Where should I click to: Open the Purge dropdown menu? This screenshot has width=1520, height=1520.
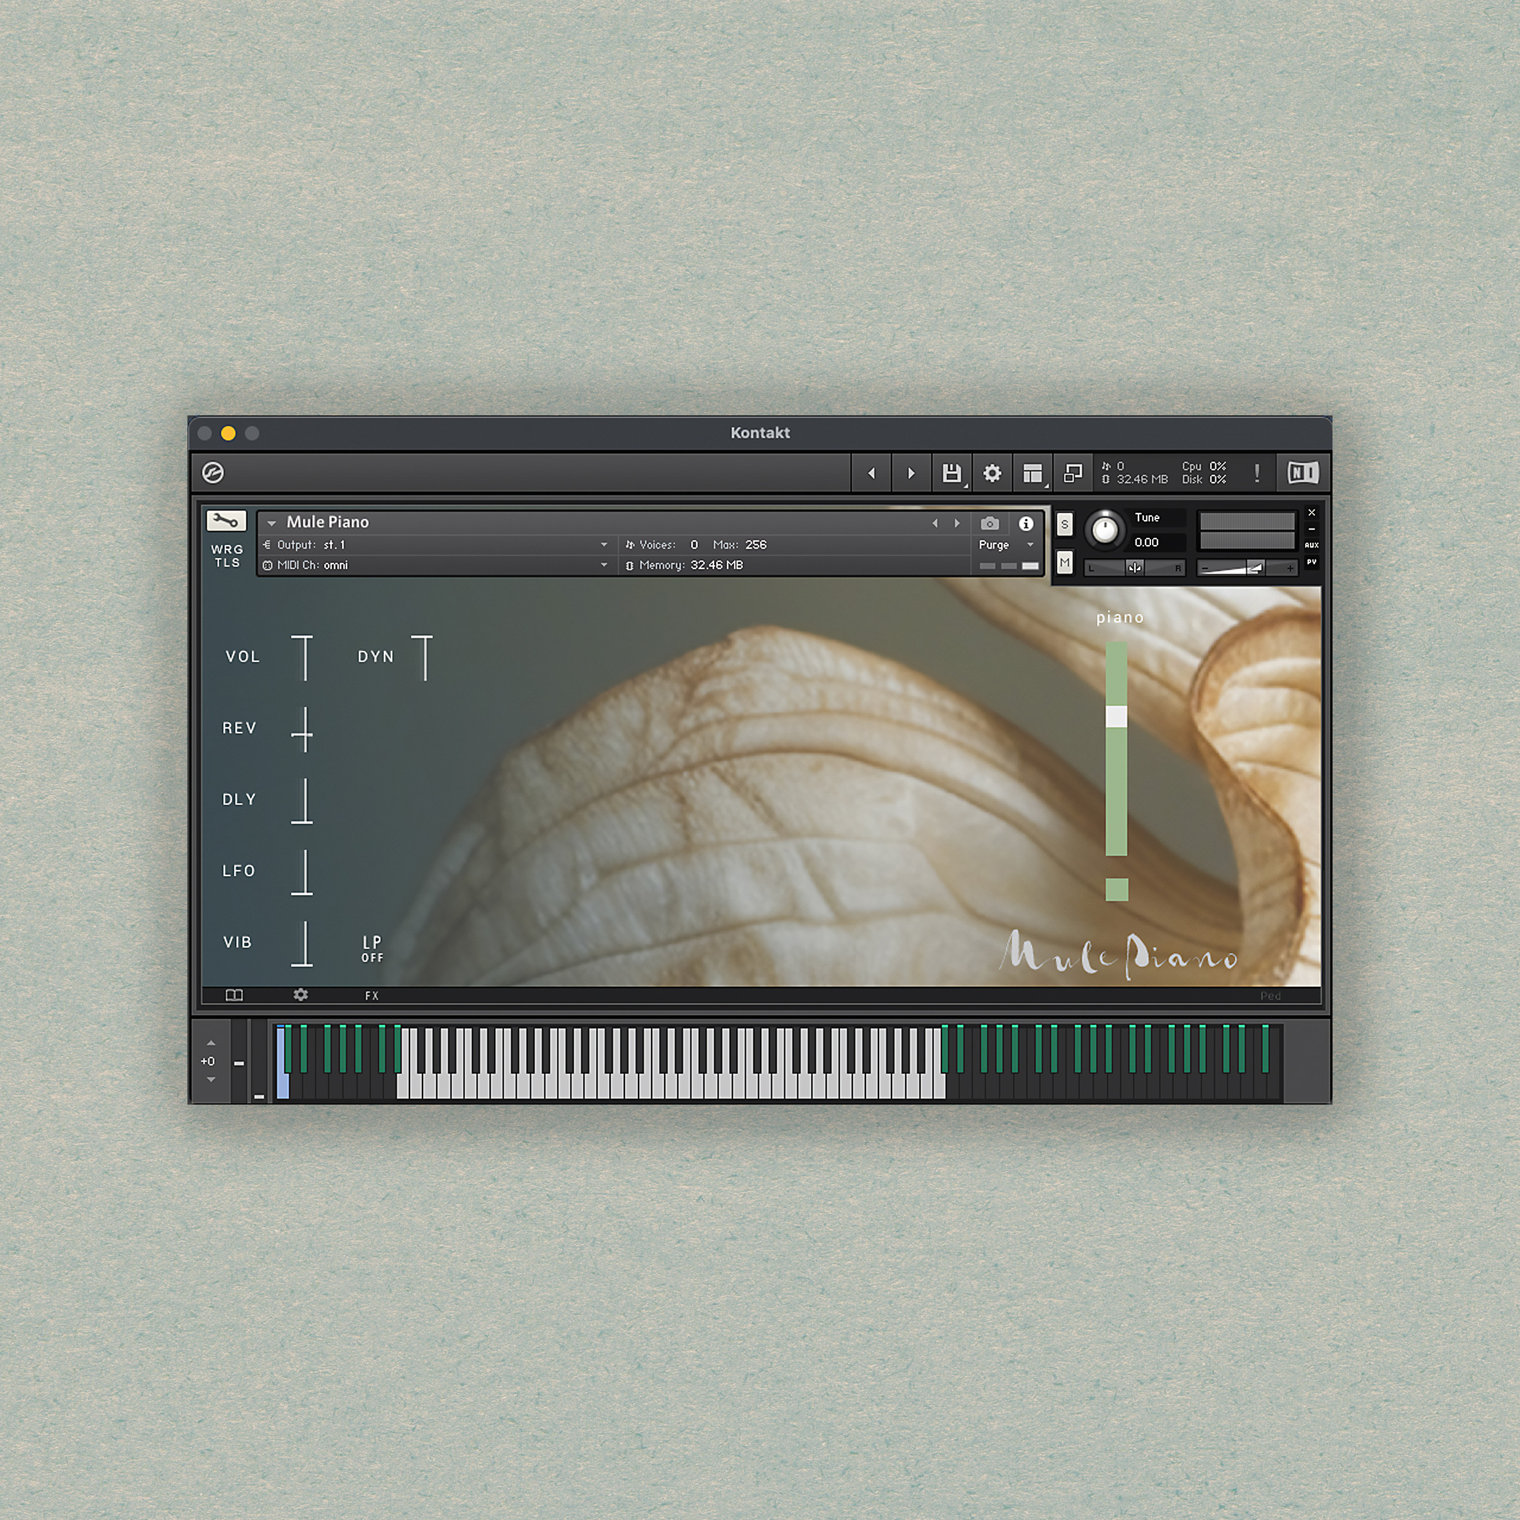pos(1006,545)
